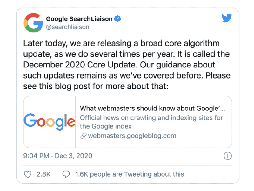This screenshot has height=191, width=254.
Task: Open the Google SearchLiaison display name
Action: tap(79, 19)
